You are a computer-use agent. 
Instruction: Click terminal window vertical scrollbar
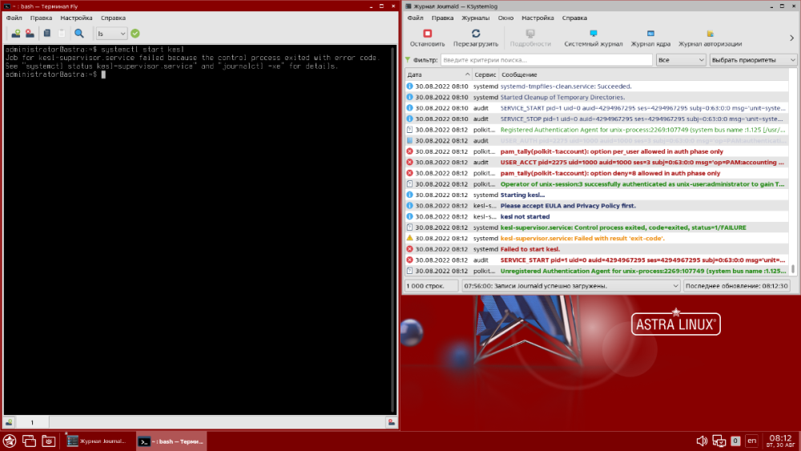coord(392,230)
